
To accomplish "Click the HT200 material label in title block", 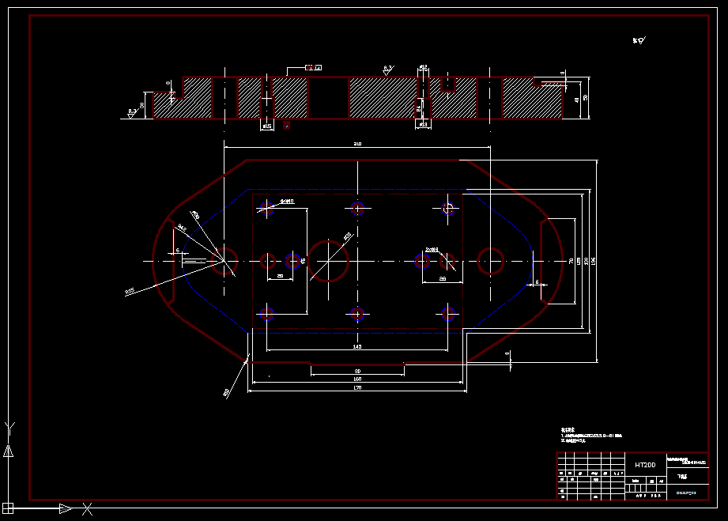I will (645, 465).
